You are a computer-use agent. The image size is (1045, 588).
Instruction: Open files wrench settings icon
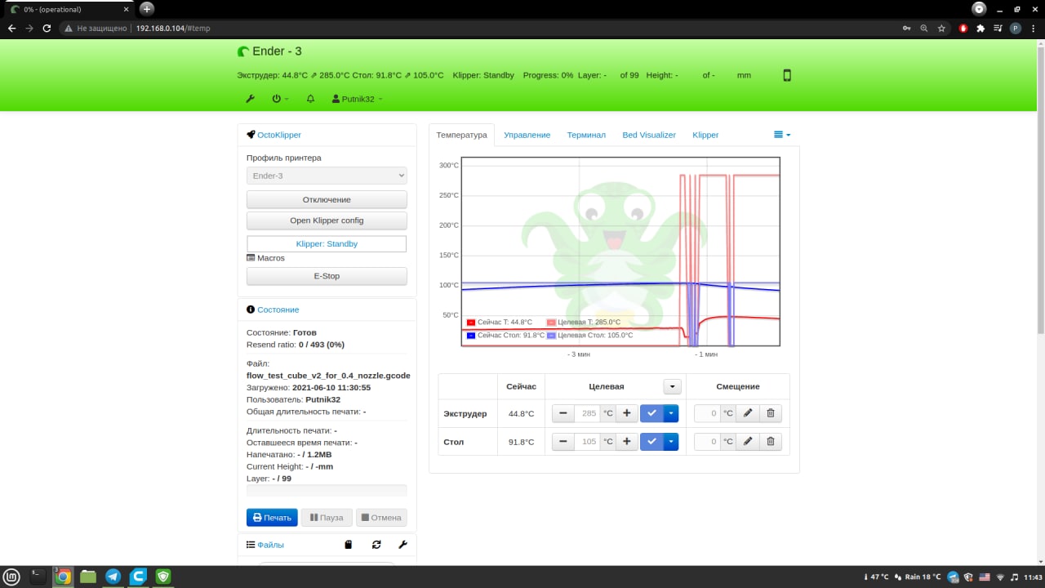402,545
